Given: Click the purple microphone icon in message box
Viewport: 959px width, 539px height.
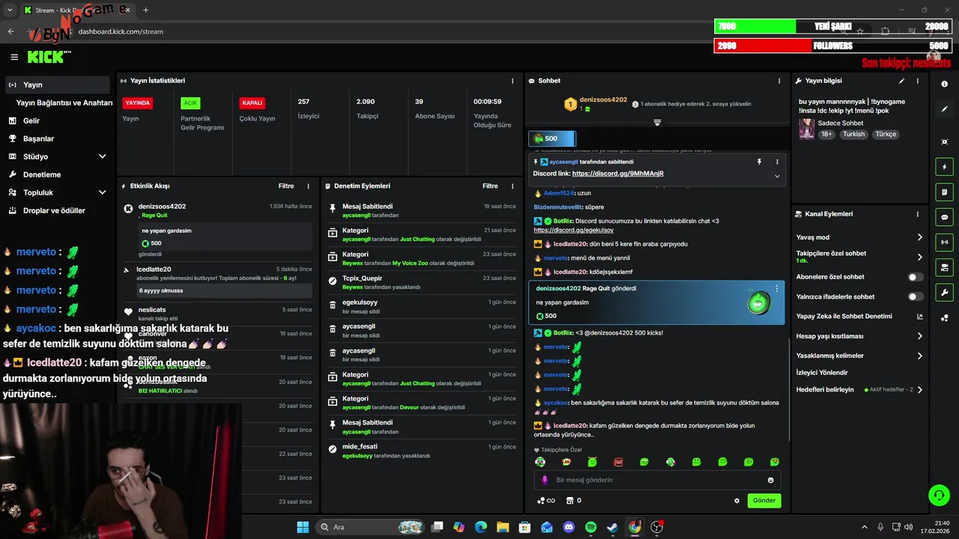Looking at the screenshot, I should click(545, 480).
